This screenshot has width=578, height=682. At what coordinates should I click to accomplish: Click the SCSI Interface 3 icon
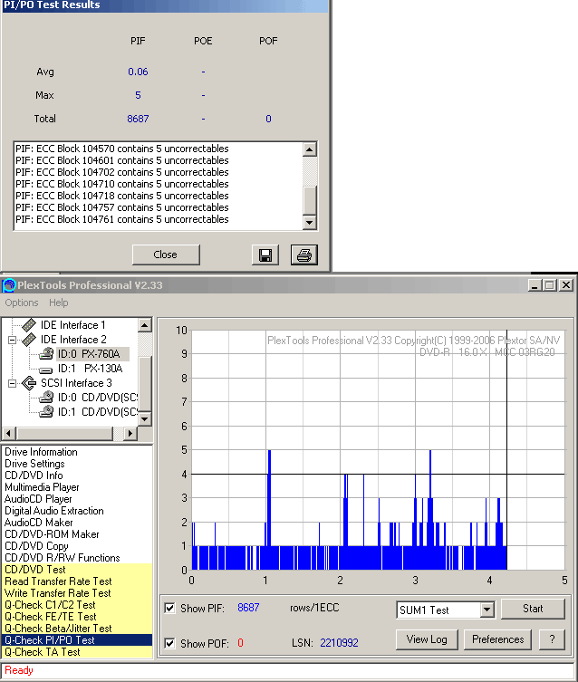click(x=29, y=383)
